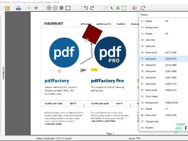Select highlighted history entry 17 Add point
This screenshot has width=188, height=141.
[x=163, y=59]
